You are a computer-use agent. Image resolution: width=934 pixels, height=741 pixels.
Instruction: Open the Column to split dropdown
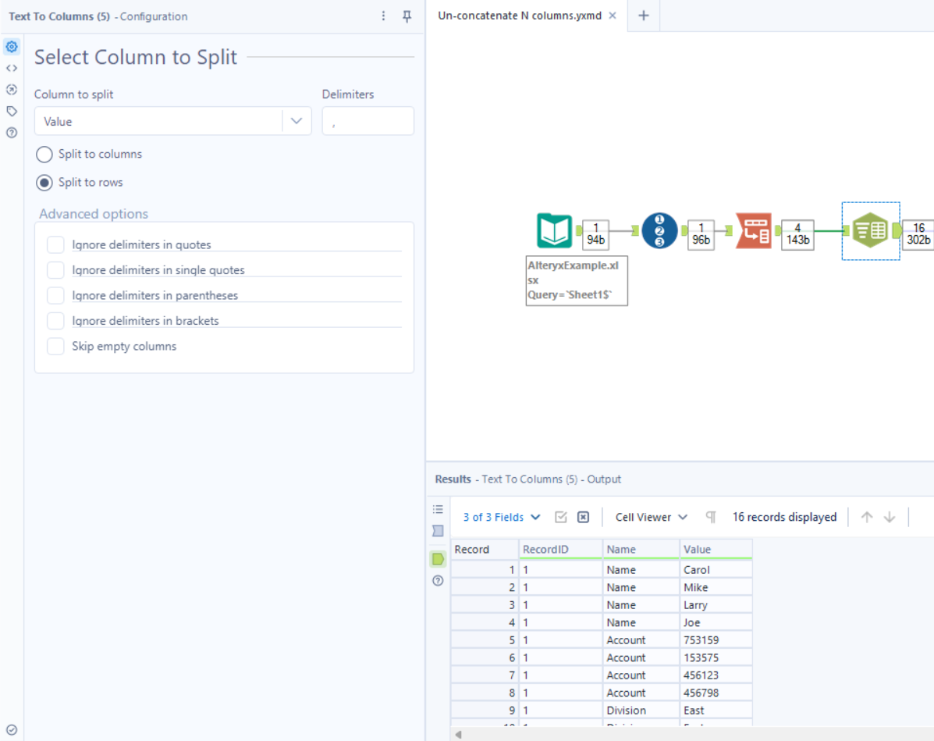(x=297, y=121)
